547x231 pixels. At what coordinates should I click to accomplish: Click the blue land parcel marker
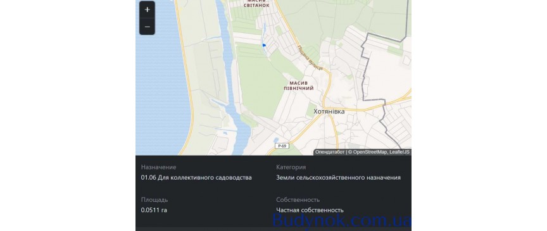click(264, 45)
